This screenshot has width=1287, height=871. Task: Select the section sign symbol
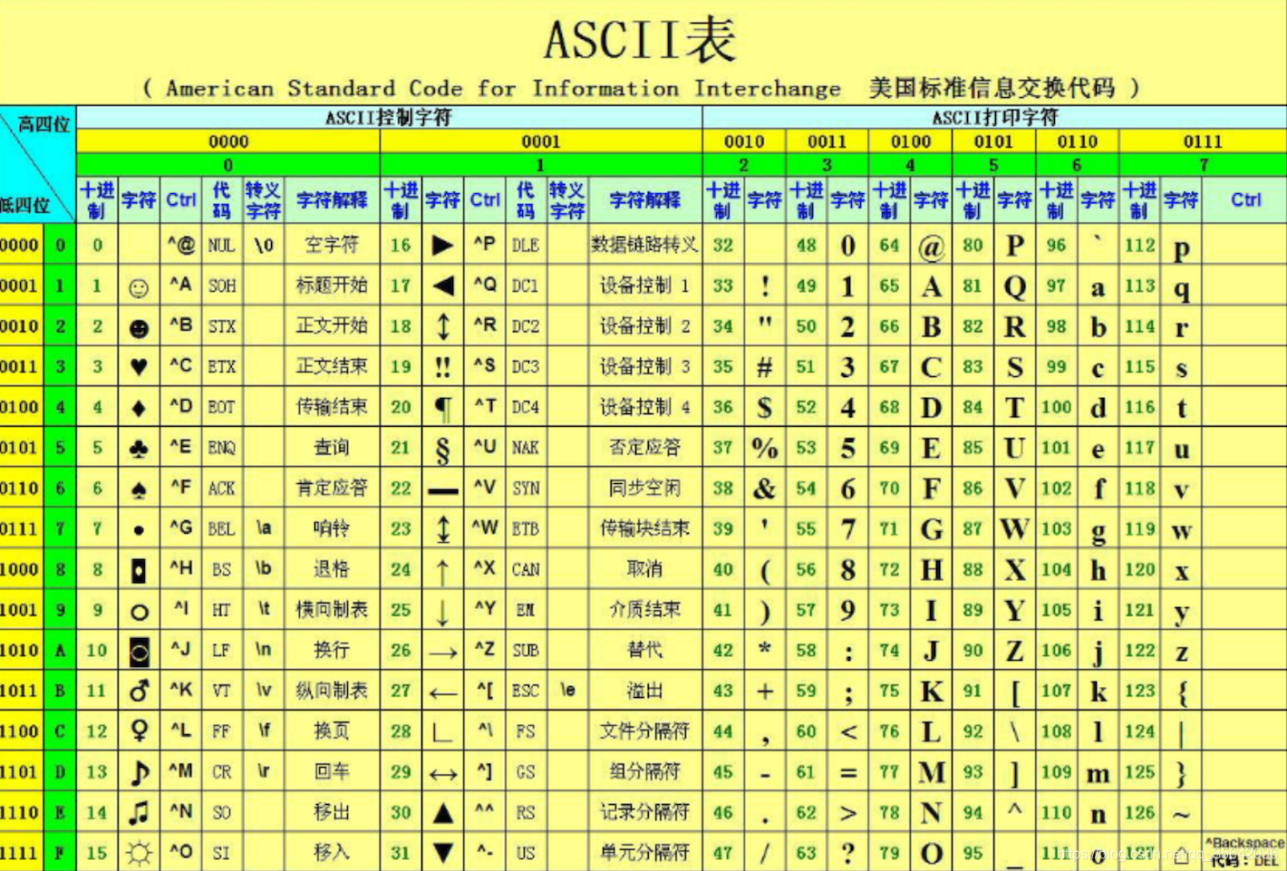(442, 450)
